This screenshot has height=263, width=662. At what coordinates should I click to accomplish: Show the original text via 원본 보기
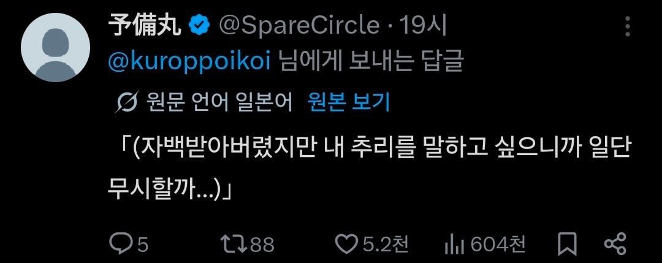(349, 102)
